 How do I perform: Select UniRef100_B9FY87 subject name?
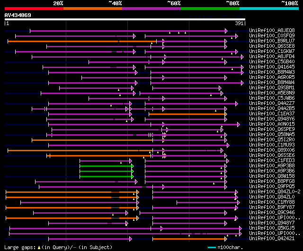[272, 208]
